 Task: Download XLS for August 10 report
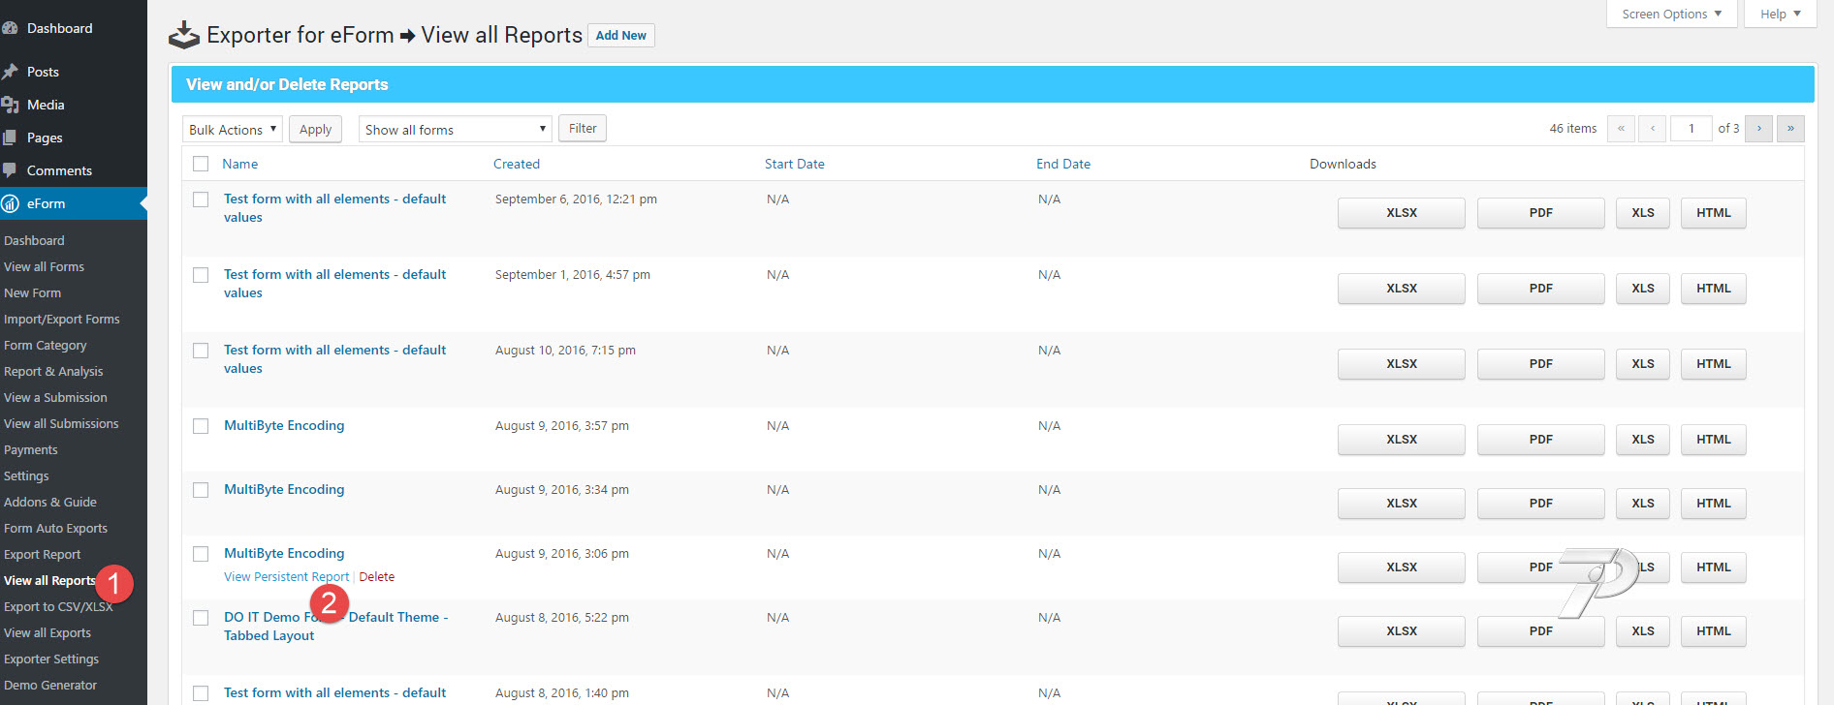click(1643, 364)
